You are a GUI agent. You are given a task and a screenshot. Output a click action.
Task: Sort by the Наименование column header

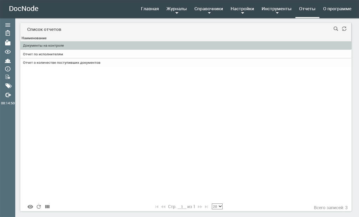[x=34, y=38]
